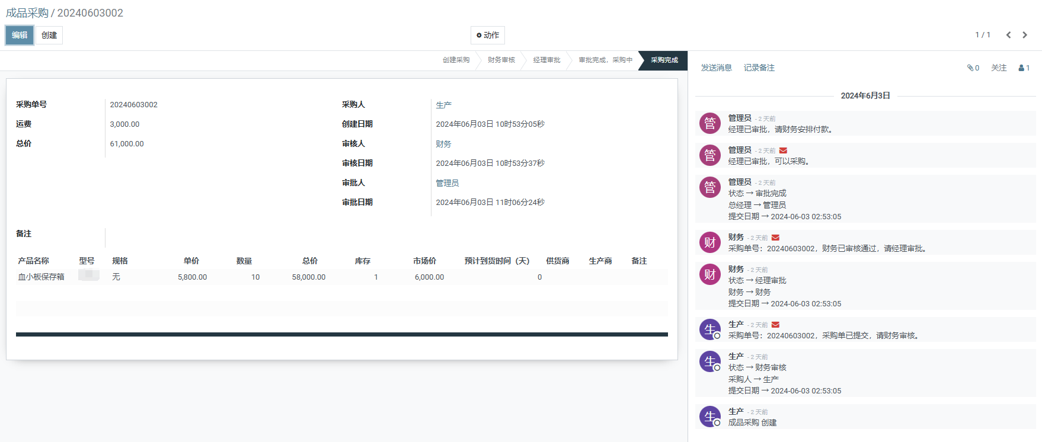Open the 成品采购 breadcrumb link

[27, 13]
